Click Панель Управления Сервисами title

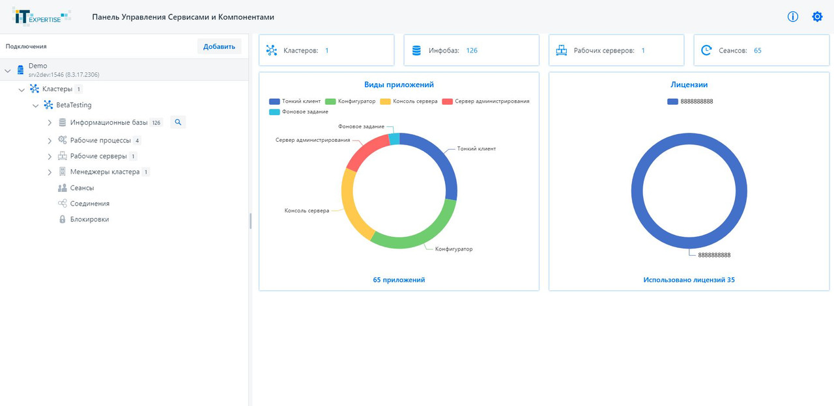pyautogui.click(x=183, y=17)
